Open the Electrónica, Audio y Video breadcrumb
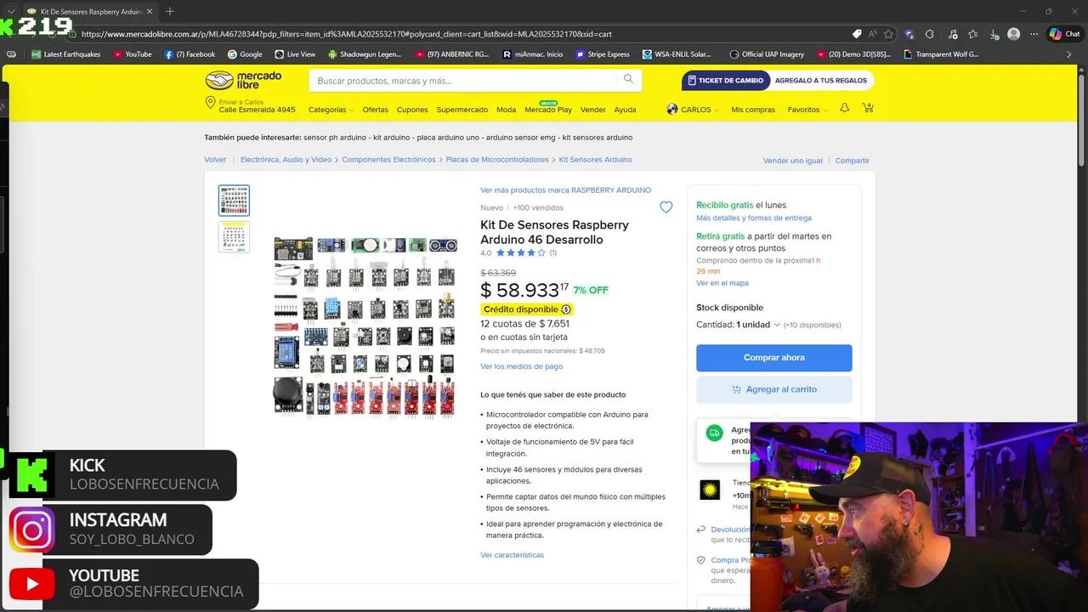The image size is (1088, 612). click(286, 160)
